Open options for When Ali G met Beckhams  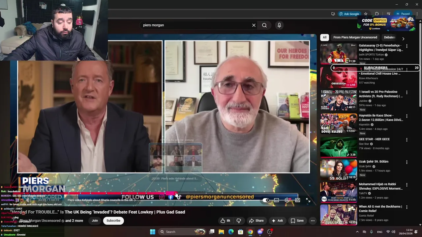(407, 207)
